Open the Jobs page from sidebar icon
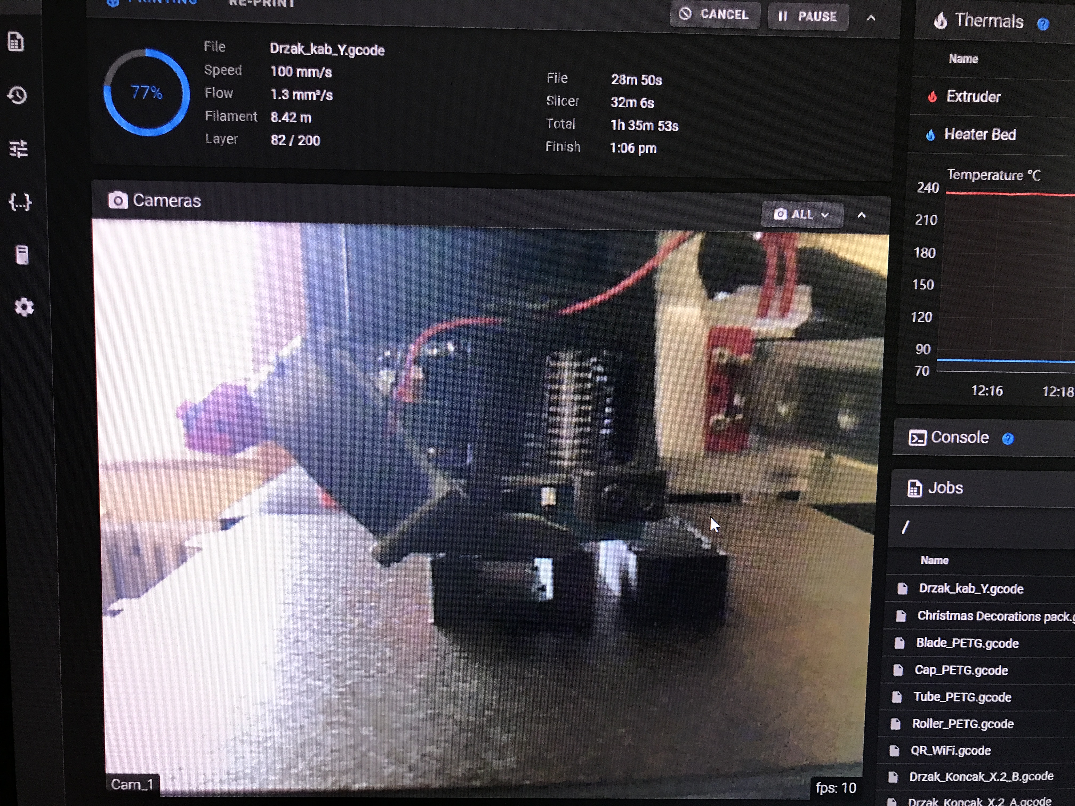Viewport: 1075px width, 806px height. pos(16,42)
